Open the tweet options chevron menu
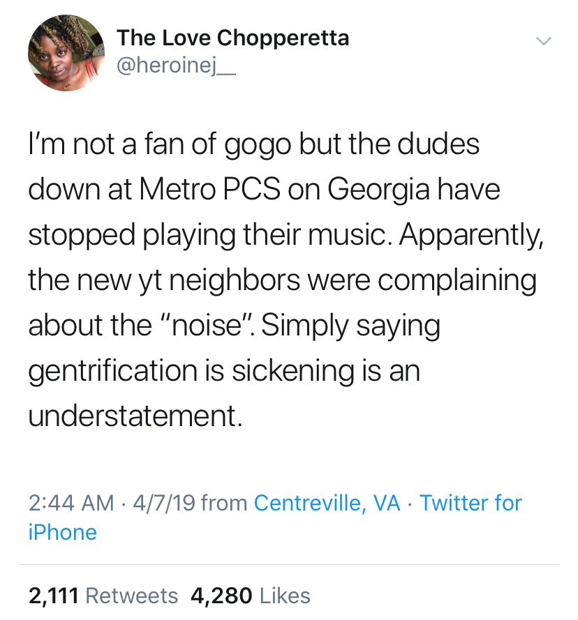The width and height of the screenshot is (578, 620). click(x=544, y=41)
